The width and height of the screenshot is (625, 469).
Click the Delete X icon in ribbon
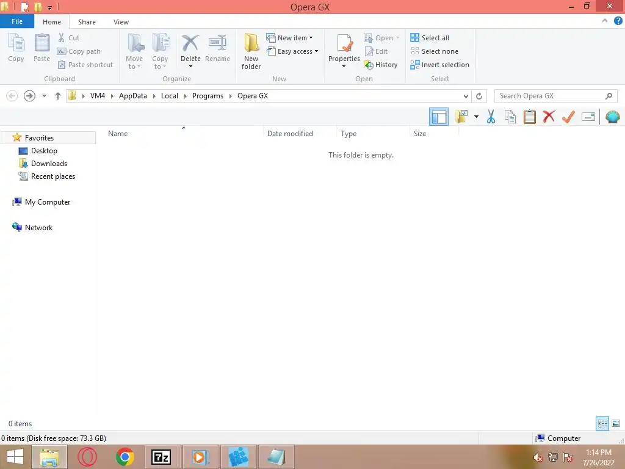point(190,43)
